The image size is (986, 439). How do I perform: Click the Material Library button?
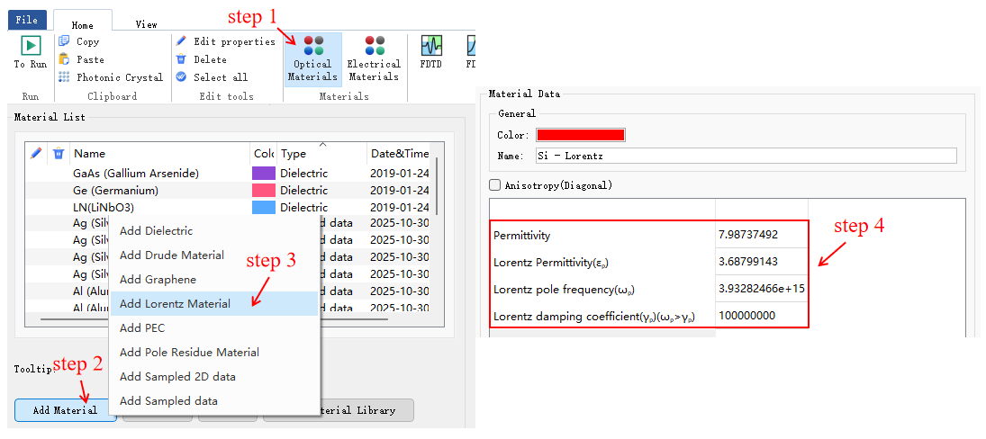(366, 410)
